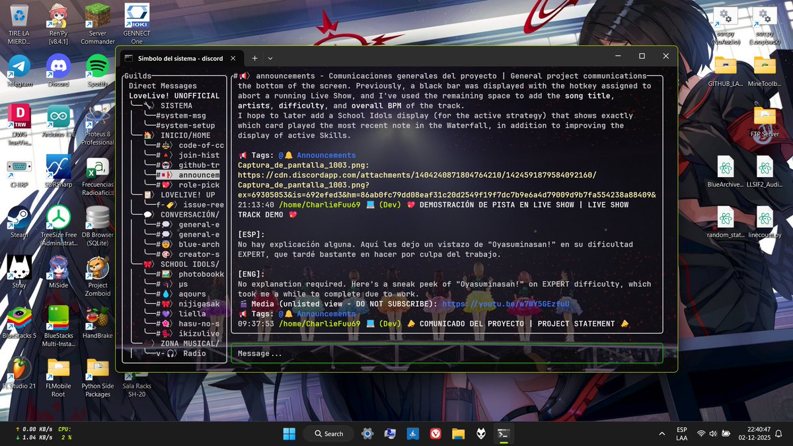Select the MiSide game icon

pyautogui.click(x=58, y=272)
